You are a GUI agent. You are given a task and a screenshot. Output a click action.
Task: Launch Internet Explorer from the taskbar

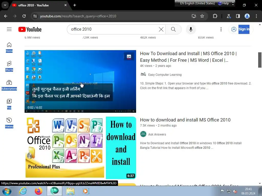pyautogui.click(x=23, y=191)
